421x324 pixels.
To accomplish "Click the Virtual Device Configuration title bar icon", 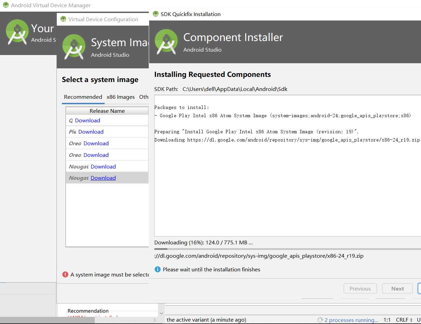I will 63,19.
